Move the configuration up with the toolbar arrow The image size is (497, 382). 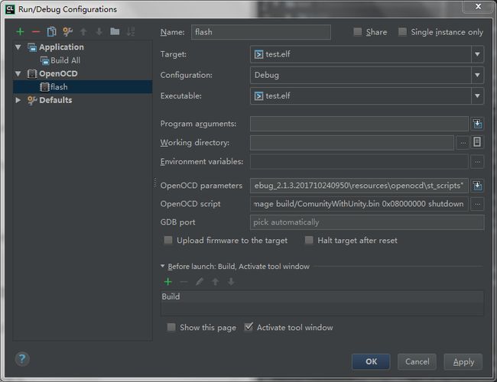point(83,31)
